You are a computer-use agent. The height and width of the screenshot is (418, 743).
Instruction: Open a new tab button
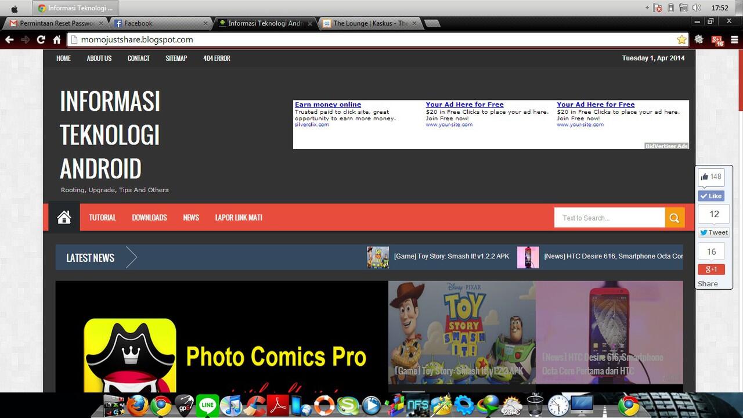[x=432, y=23]
